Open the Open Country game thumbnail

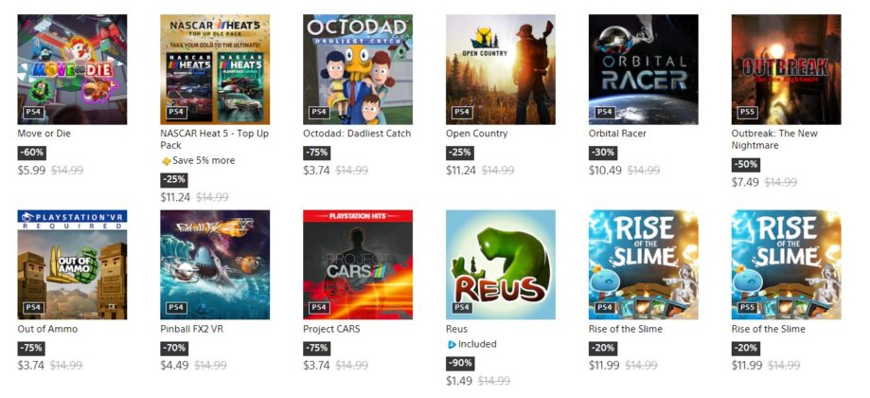pos(501,69)
